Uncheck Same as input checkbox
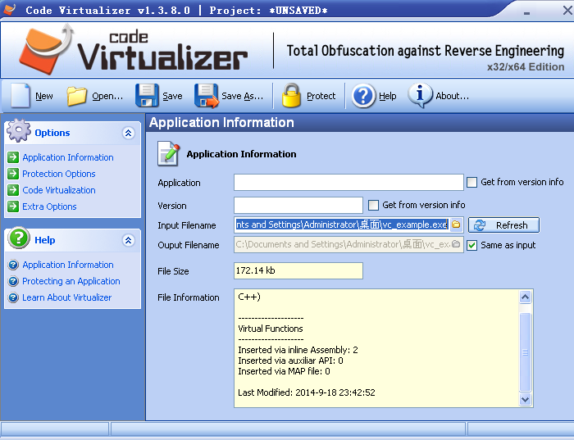574x440 pixels. [x=471, y=245]
